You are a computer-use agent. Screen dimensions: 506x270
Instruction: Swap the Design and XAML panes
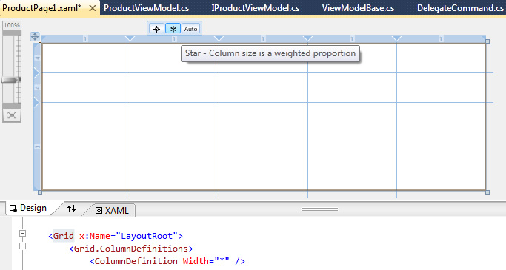71,209
